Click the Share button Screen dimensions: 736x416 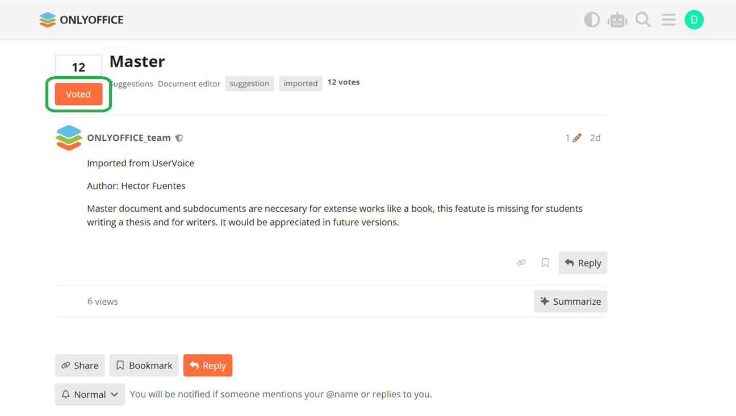coord(80,365)
